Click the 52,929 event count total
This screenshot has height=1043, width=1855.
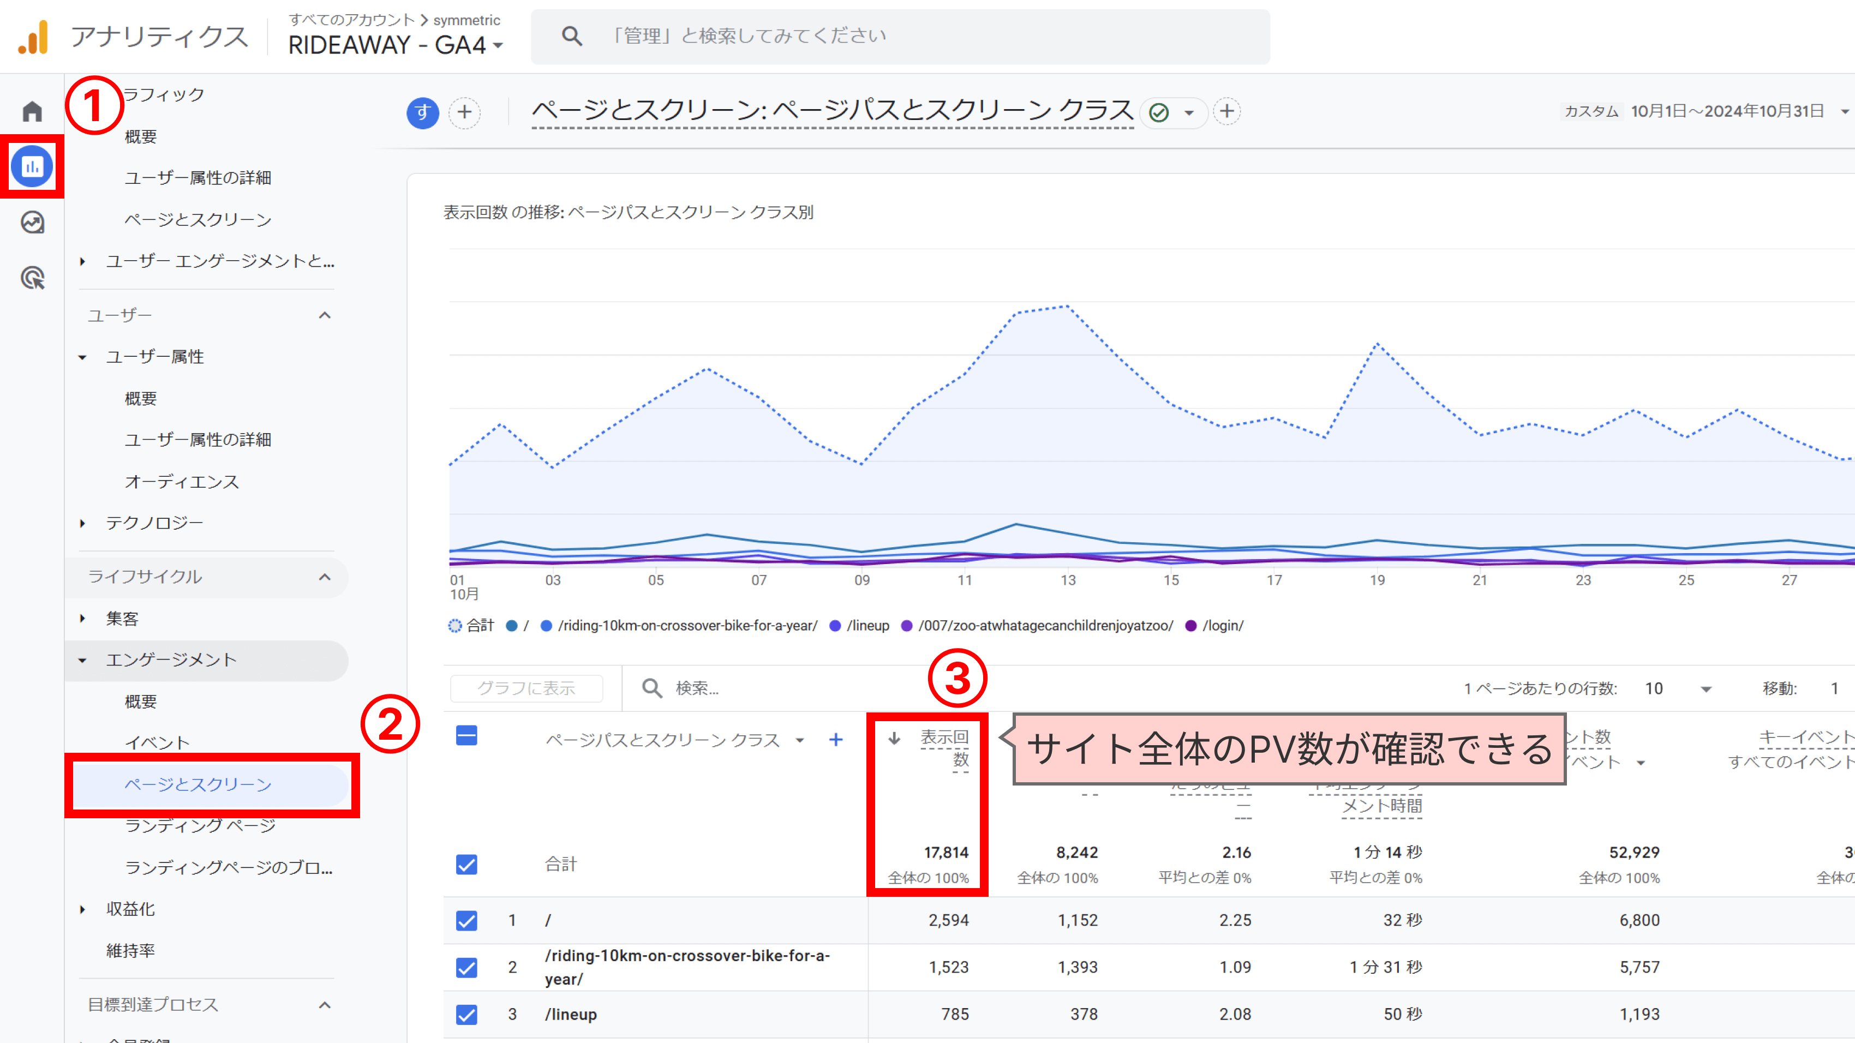click(1635, 853)
